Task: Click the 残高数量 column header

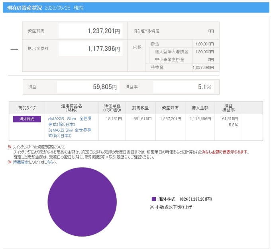Action: coord(140,108)
